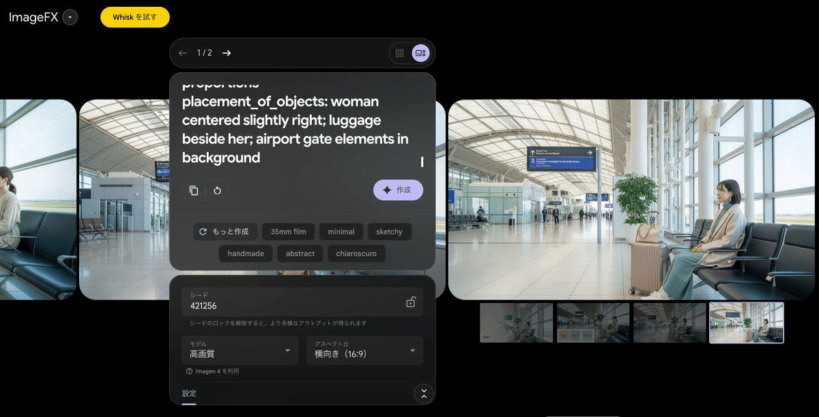Click the 作成 generate button
The height and width of the screenshot is (417, 819).
point(398,190)
